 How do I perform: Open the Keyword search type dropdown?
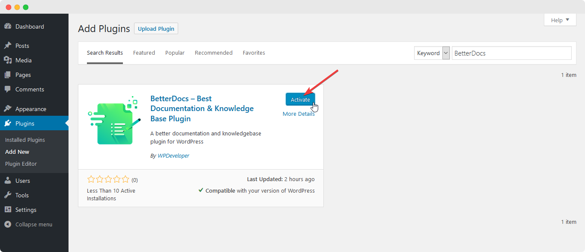click(x=432, y=53)
